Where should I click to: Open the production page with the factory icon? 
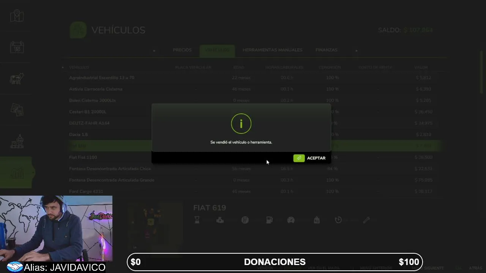coord(17,141)
